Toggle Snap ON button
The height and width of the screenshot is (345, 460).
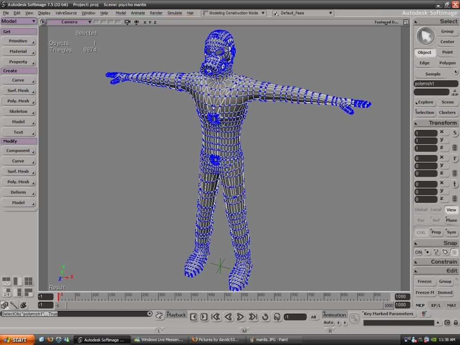pyautogui.click(x=418, y=252)
